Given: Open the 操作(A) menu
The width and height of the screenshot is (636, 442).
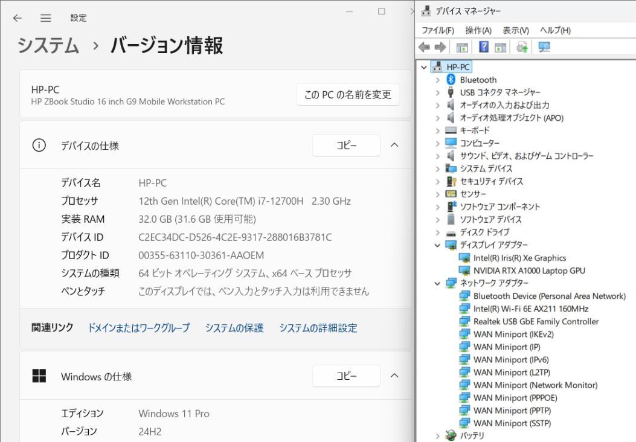Looking at the screenshot, I should point(478,30).
